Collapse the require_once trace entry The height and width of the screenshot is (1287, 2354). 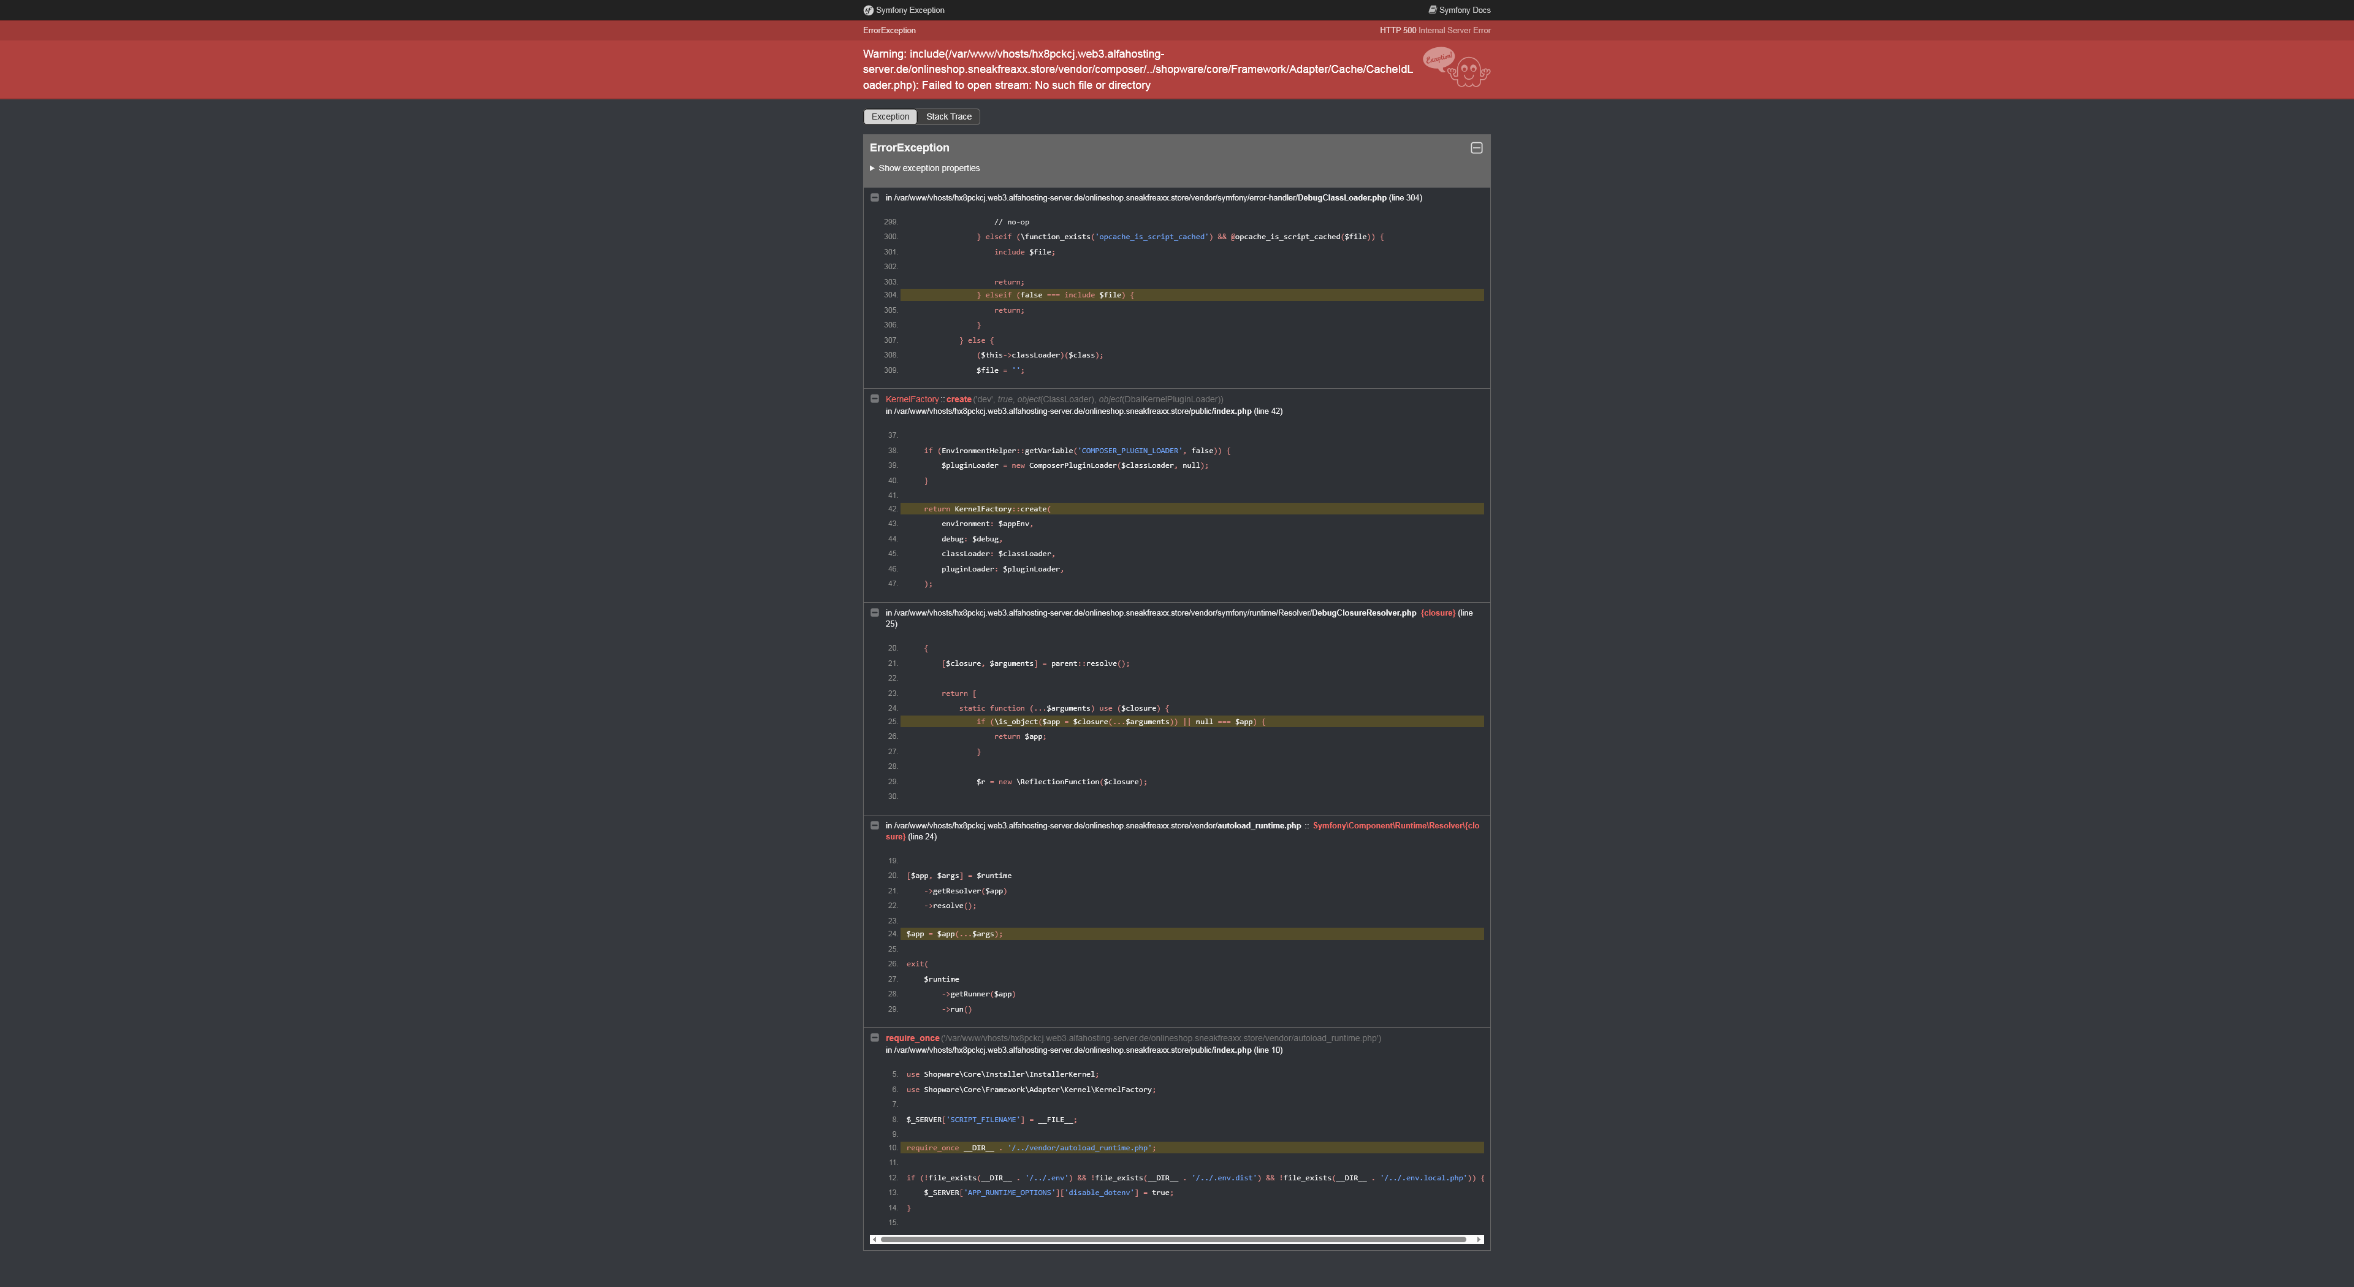coord(875,1037)
